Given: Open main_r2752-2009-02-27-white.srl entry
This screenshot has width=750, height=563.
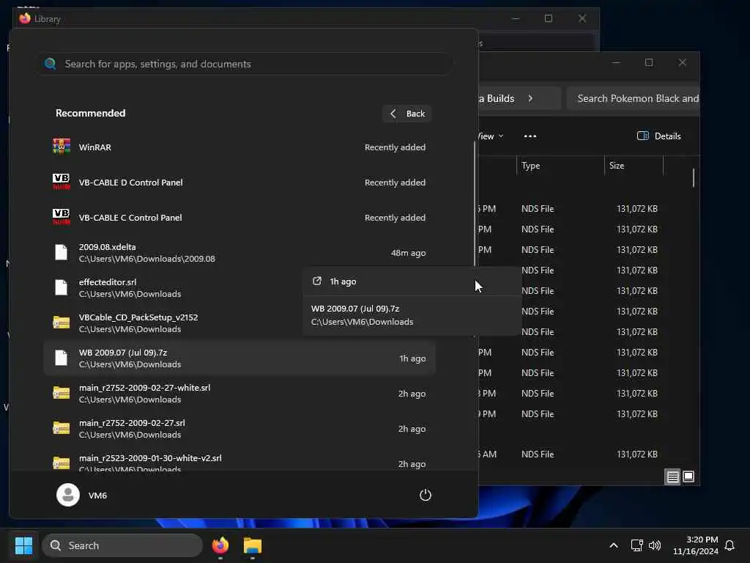Looking at the screenshot, I should tap(240, 394).
